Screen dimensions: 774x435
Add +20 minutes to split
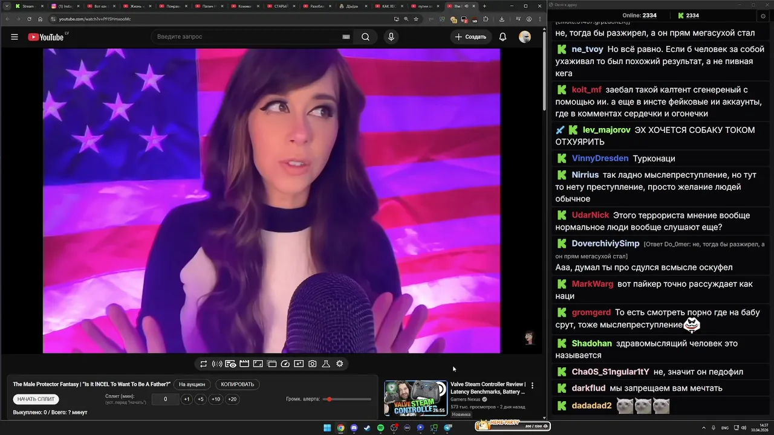pos(232,399)
